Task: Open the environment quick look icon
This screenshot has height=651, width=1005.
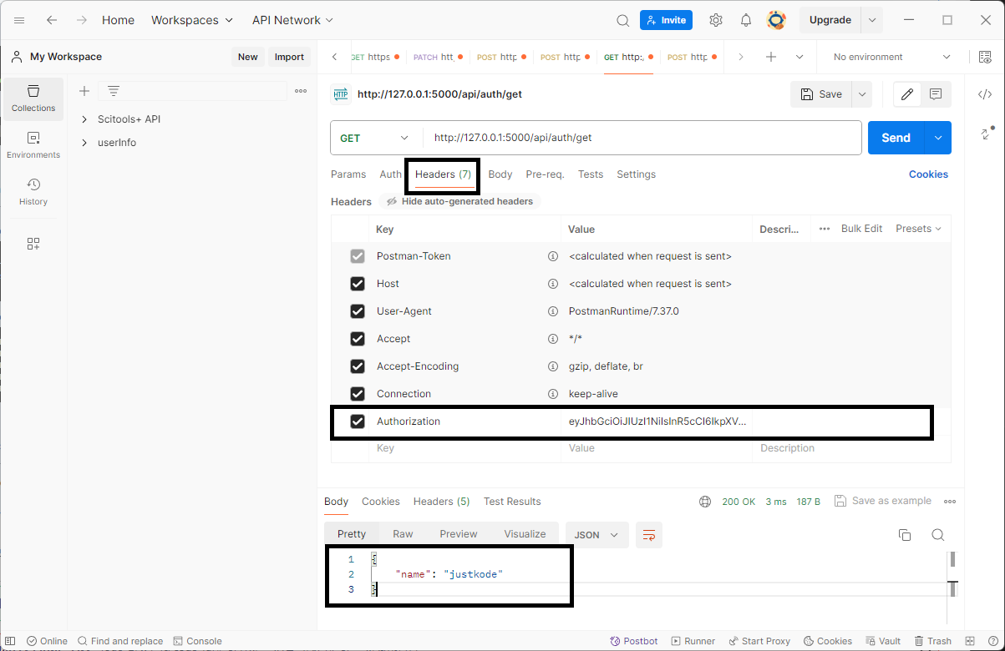Action: (985, 57)
